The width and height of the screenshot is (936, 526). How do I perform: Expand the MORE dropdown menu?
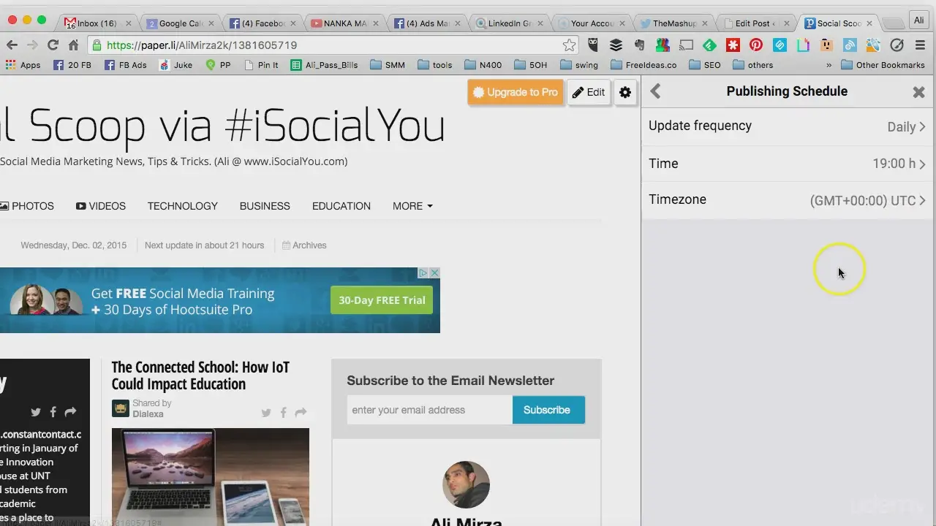pos(412,206)
